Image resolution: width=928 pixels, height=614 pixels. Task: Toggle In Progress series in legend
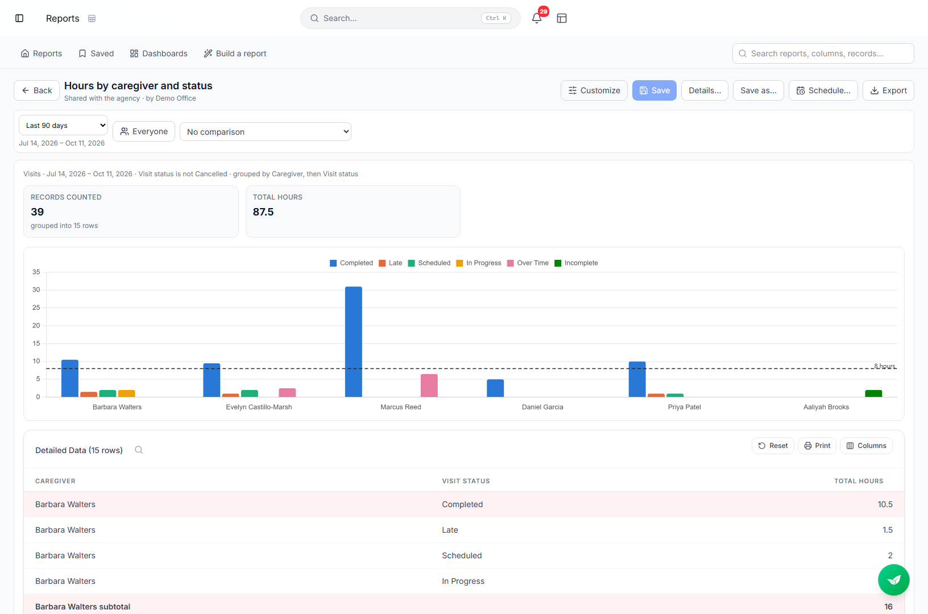[x=479, y=263]
